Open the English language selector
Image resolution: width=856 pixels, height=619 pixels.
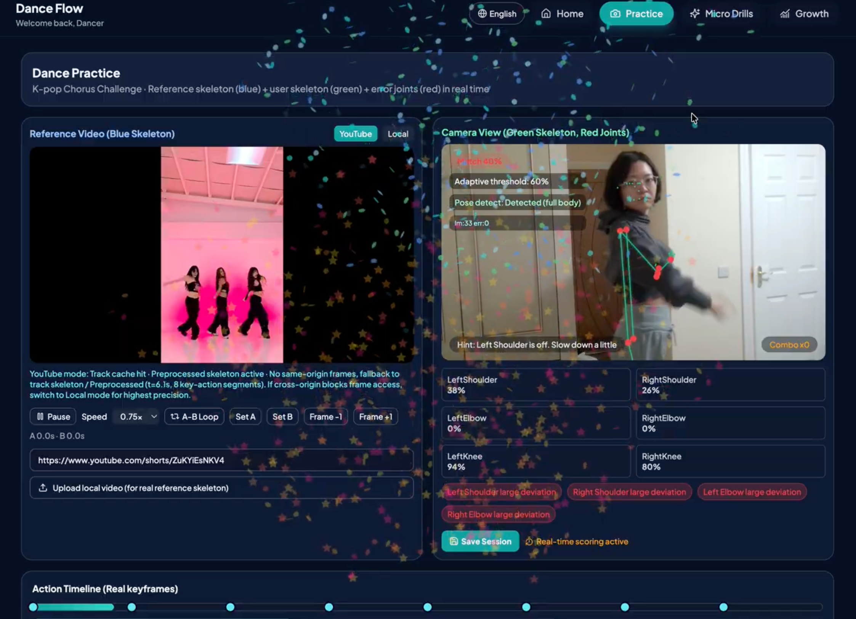497,14
